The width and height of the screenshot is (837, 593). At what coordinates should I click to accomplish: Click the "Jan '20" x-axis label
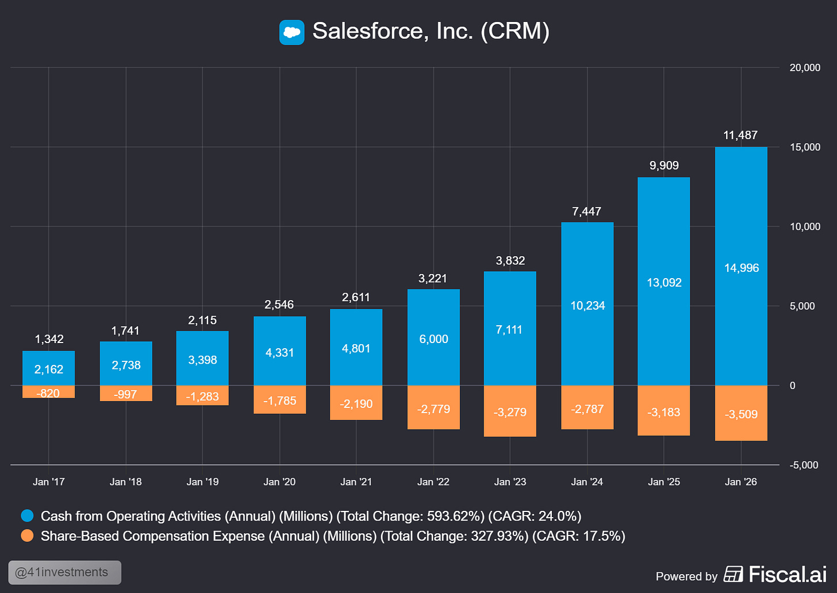pyautogui.click(x=279, y=482)
